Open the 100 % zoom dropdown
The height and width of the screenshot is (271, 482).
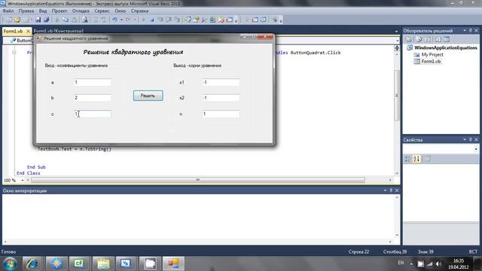tap(23, 181)
